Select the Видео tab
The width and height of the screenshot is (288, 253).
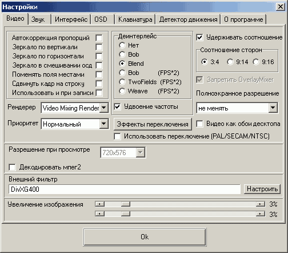coord(15,18)
